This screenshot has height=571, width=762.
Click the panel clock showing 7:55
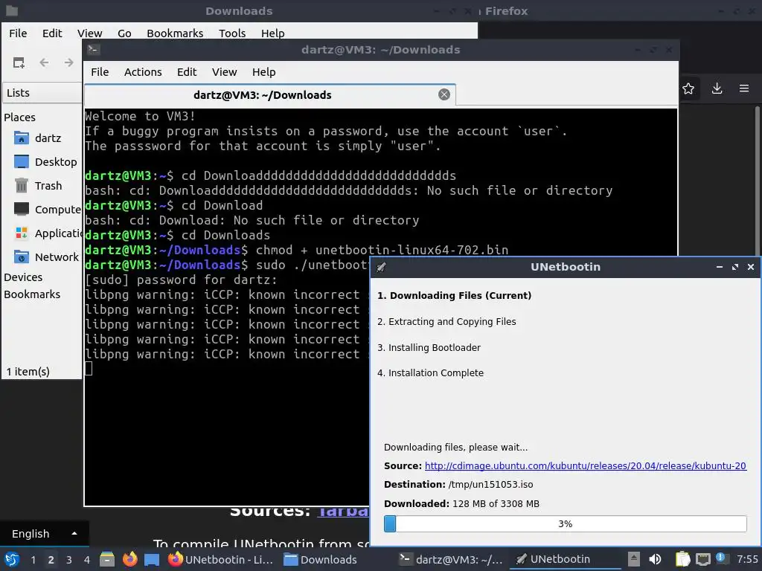[747, 559]
